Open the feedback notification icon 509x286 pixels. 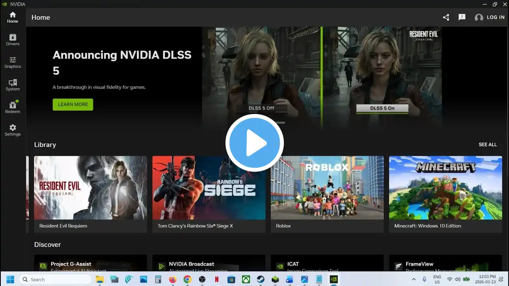(x=462, y=17)
